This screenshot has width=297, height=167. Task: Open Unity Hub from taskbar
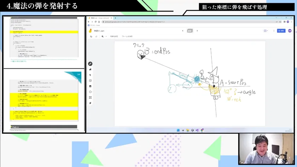192,130
